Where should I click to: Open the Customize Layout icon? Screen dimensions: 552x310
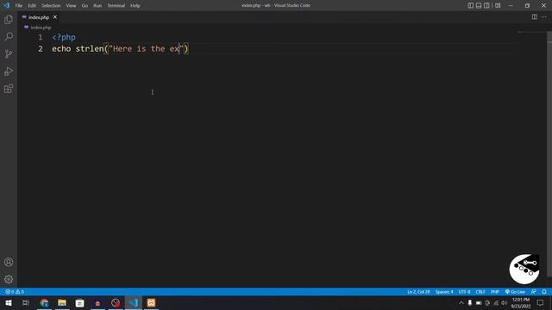click(498, 5)
